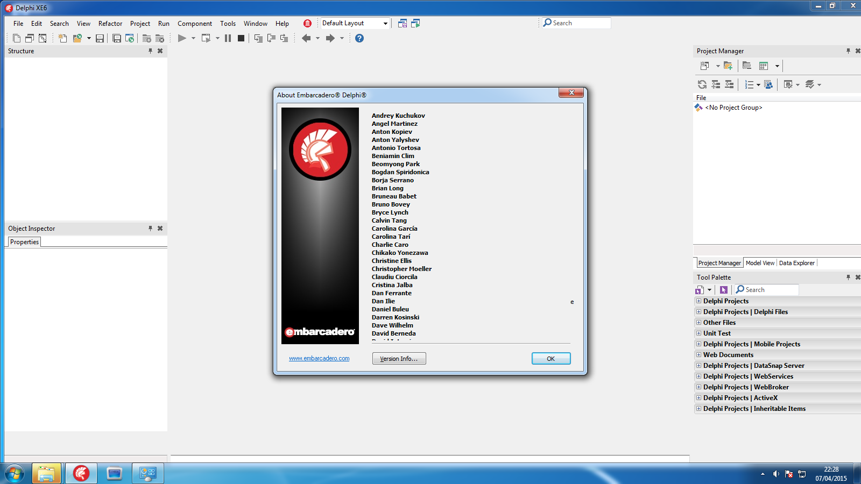Click the Pause button in main toolbar
Image resolution: width=861 pixels, height=484 pixels.
228,38
